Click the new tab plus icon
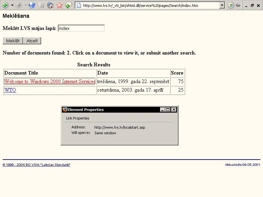Image resolution: width=263 pixels, height=197 pixels. [68, 5]
